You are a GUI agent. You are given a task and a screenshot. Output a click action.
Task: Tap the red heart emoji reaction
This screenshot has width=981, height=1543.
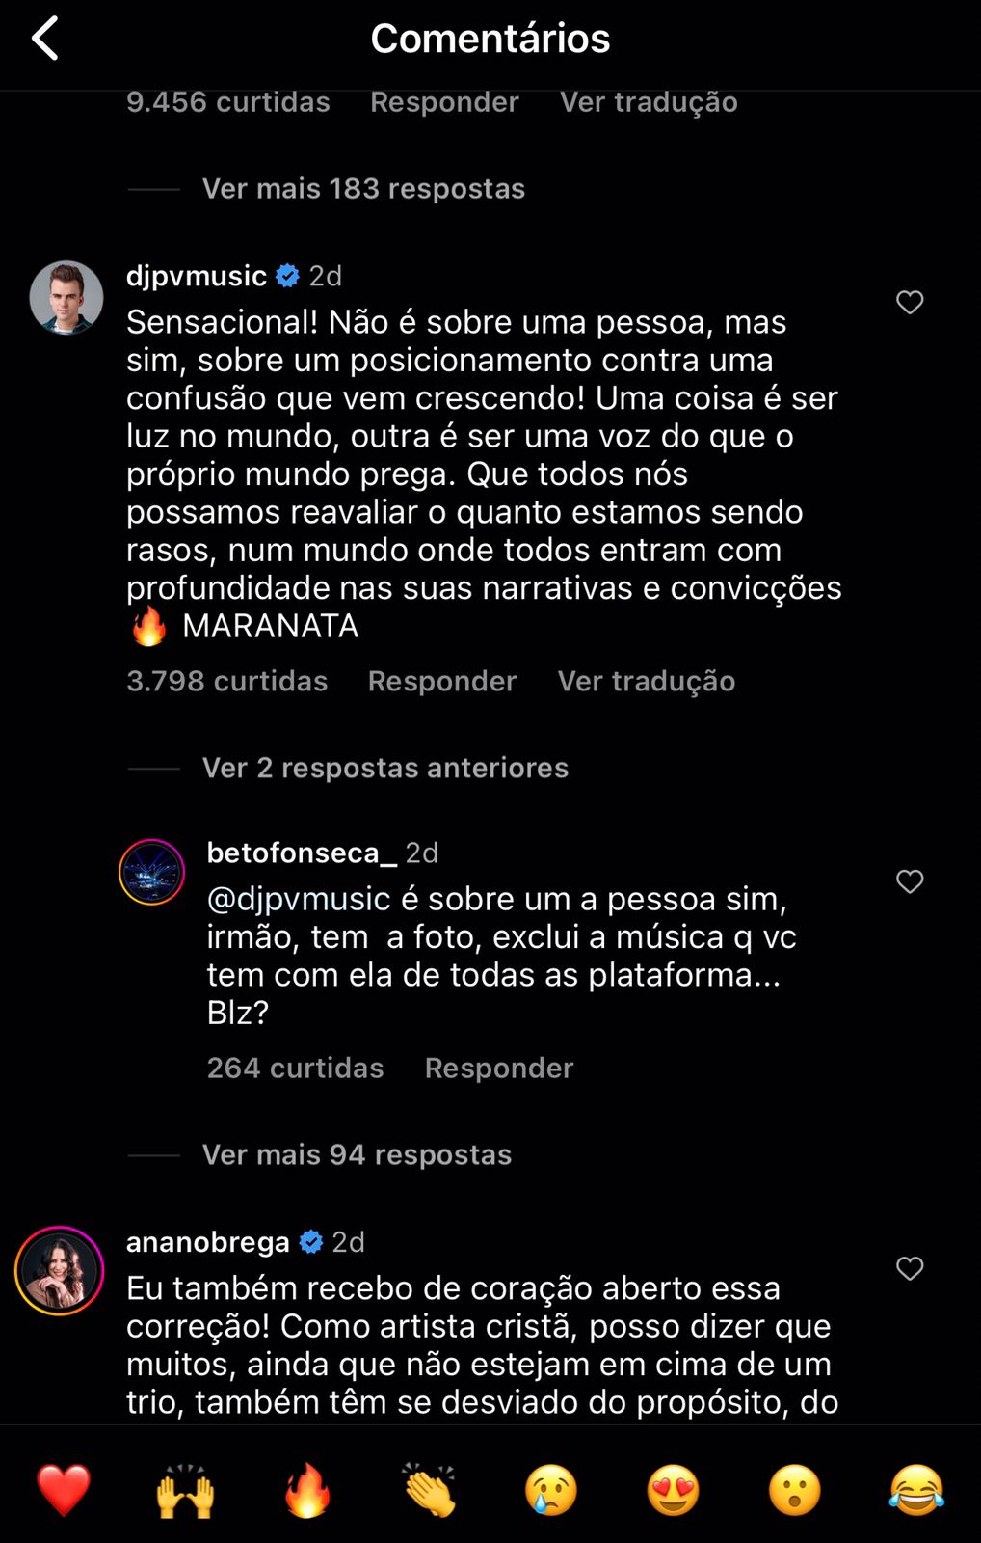point(64,1489)
